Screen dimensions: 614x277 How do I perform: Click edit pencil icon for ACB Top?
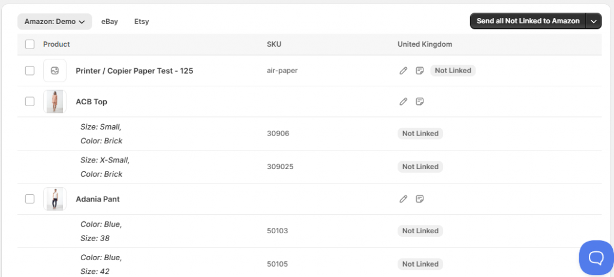(404, 101)
